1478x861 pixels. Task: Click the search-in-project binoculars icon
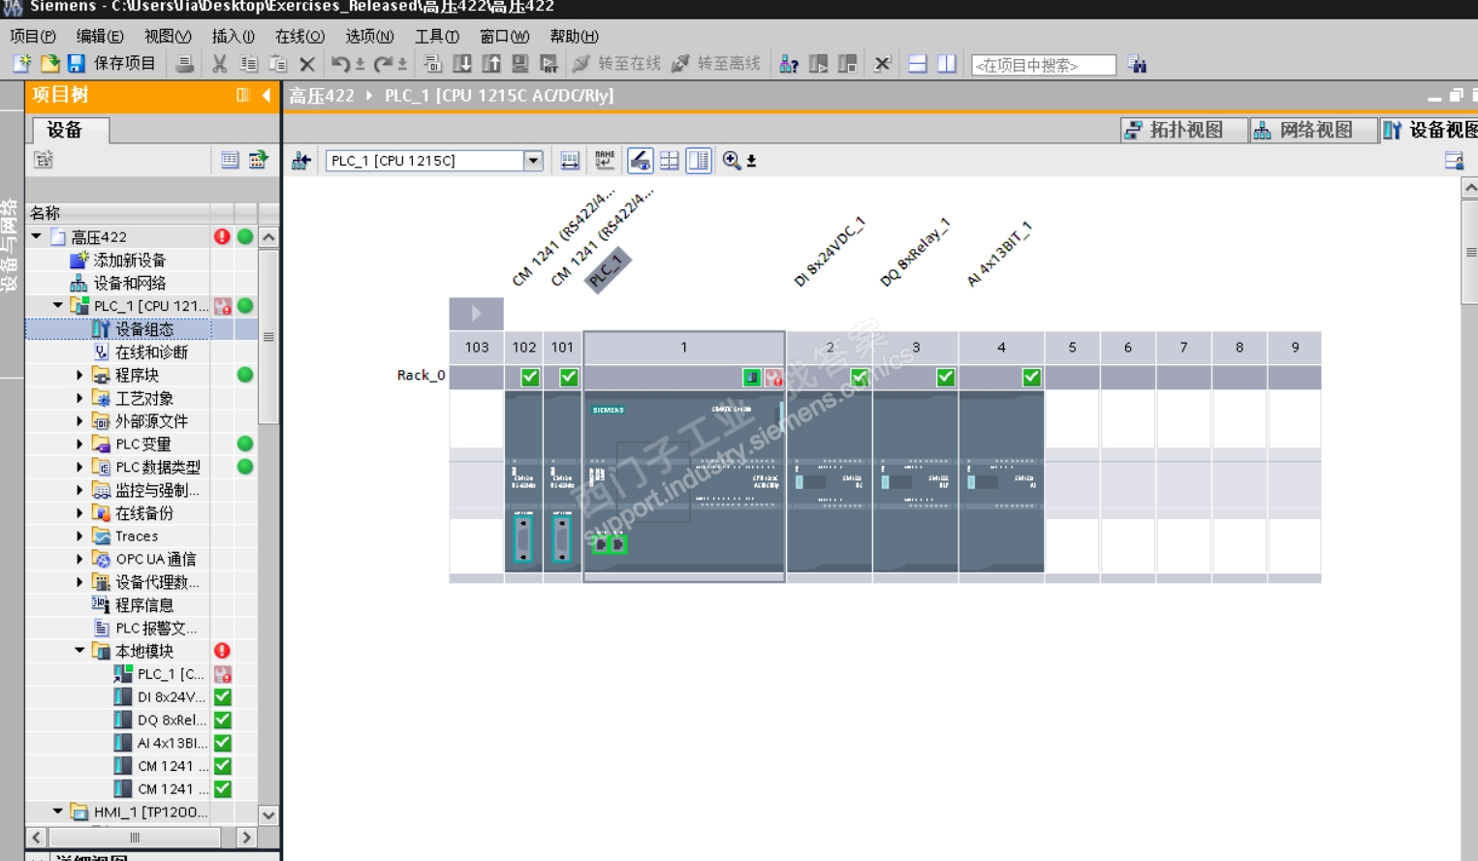(1137, 65)
